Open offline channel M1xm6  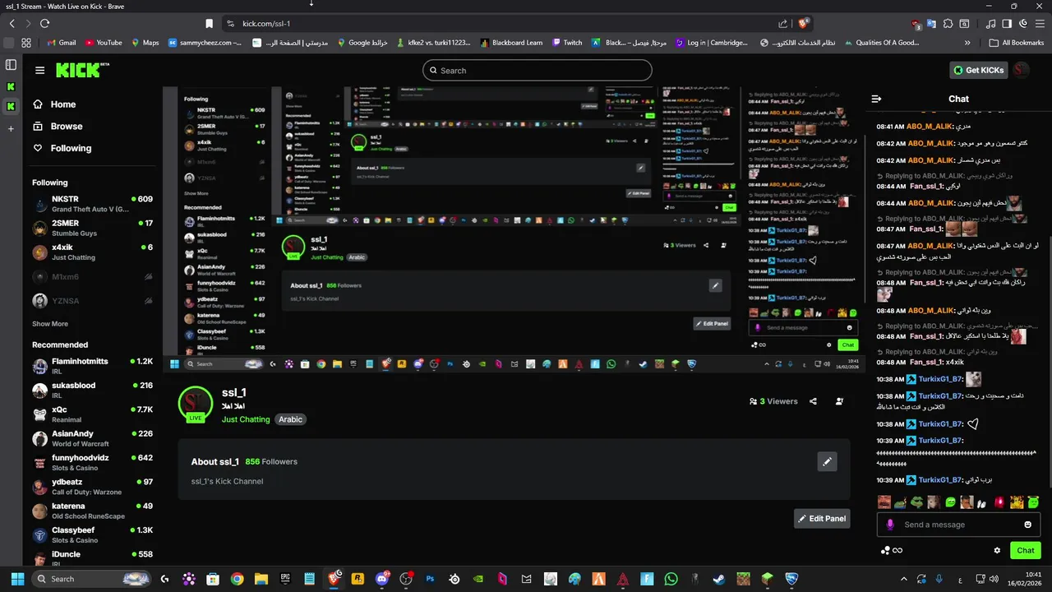pos(92,277)
